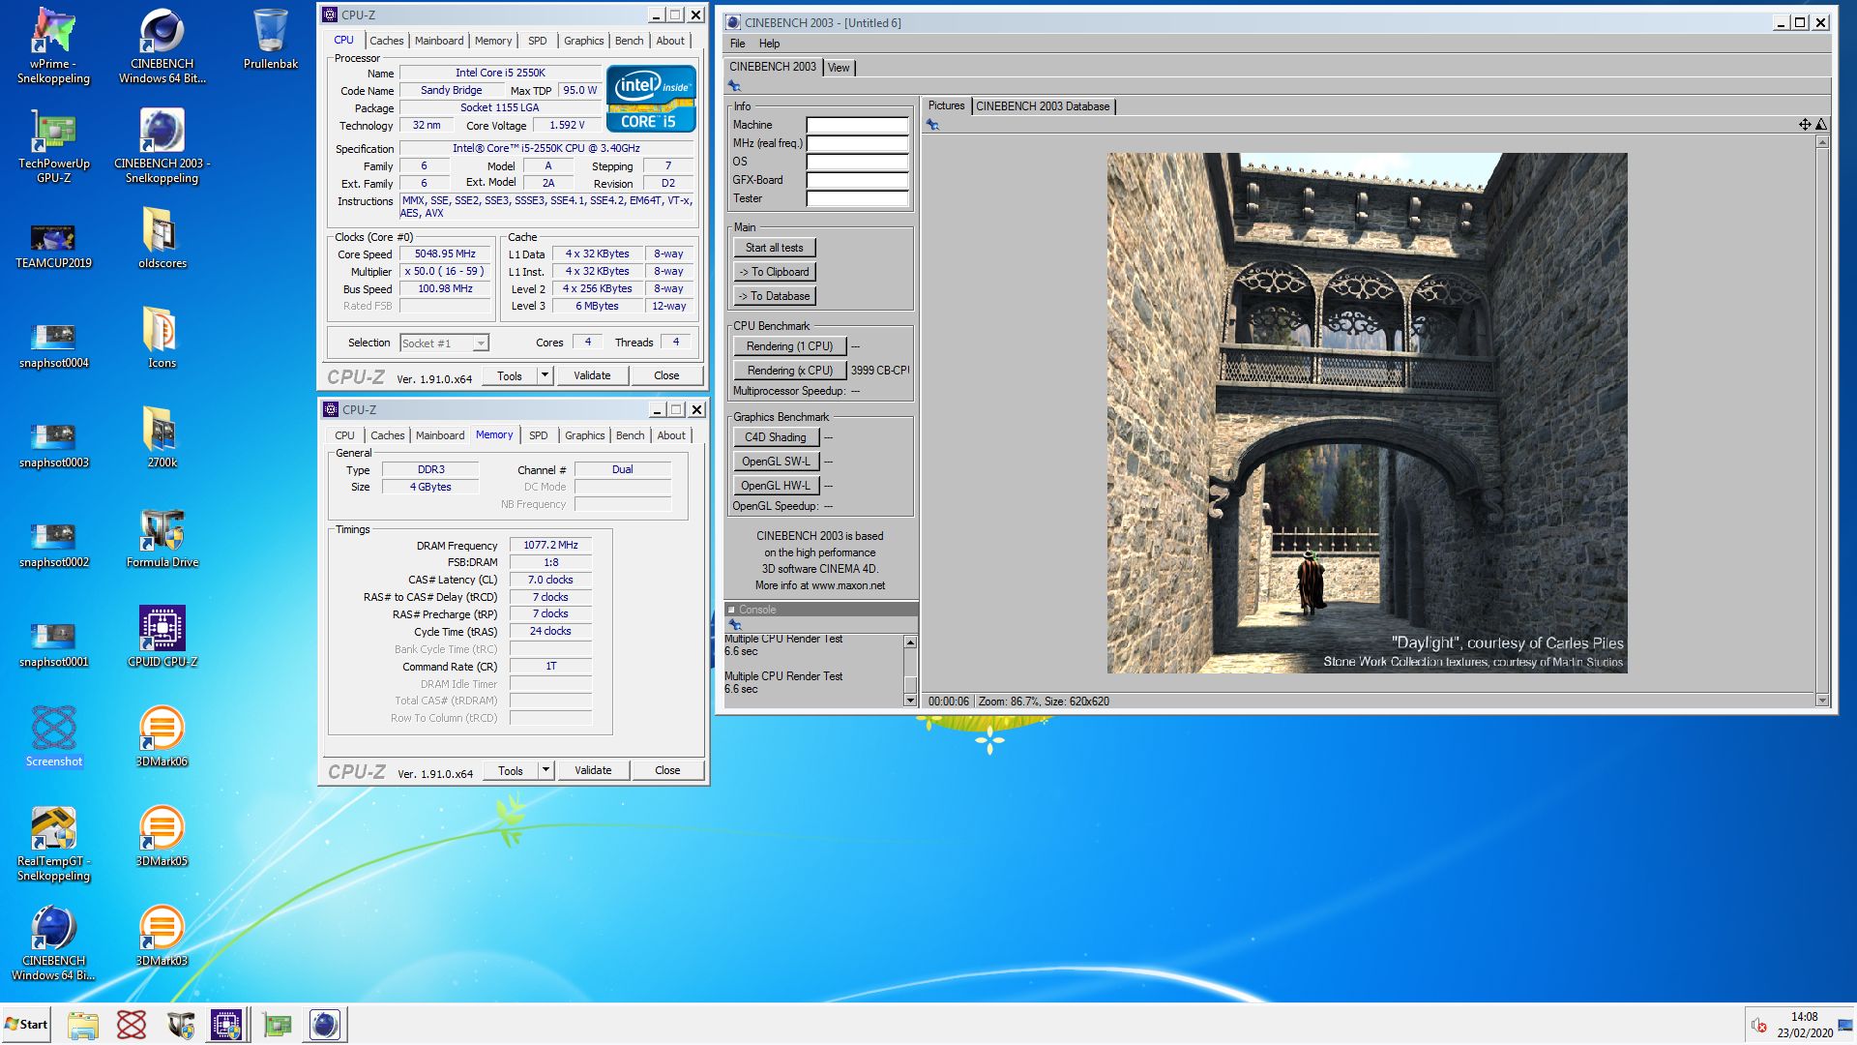Screen dimensions: 1857x1045
Task: Open Socket #1 selection dropdown in CPU-Z
Action: (445, 343)
